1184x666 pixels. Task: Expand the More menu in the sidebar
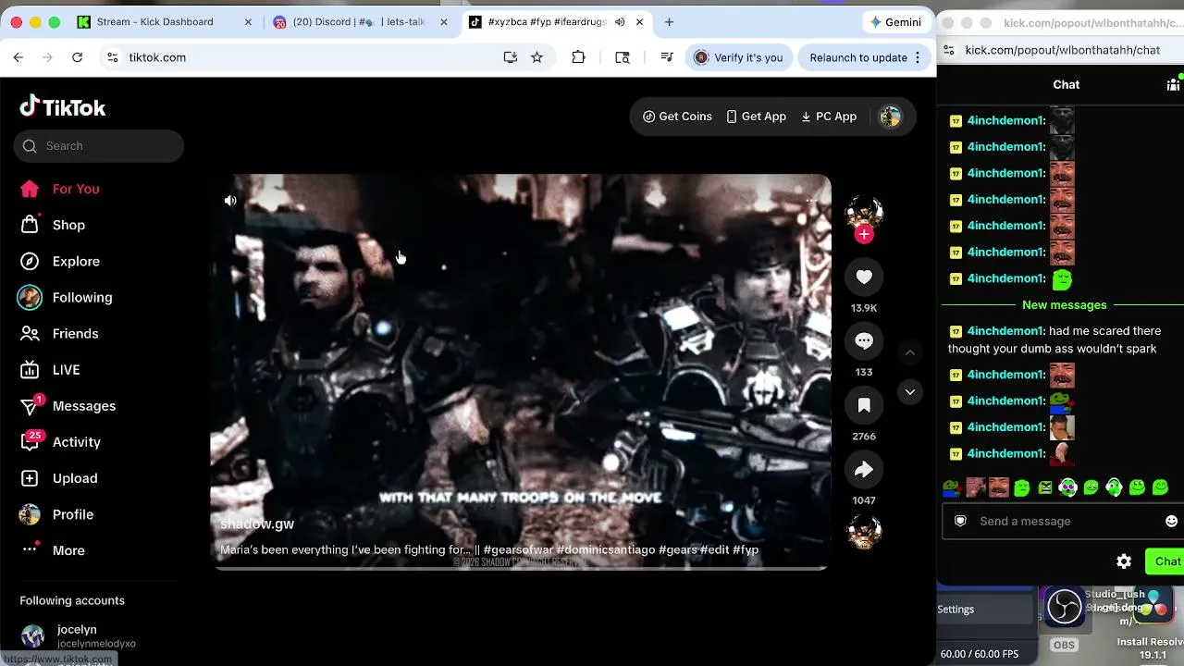pyautogui.click(x=53, y=550)
